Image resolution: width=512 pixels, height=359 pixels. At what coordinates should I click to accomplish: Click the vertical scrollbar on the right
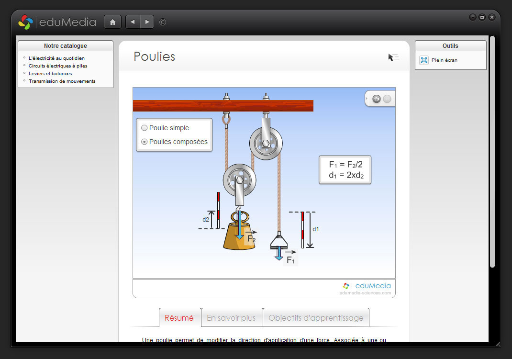tap(492, 153)
